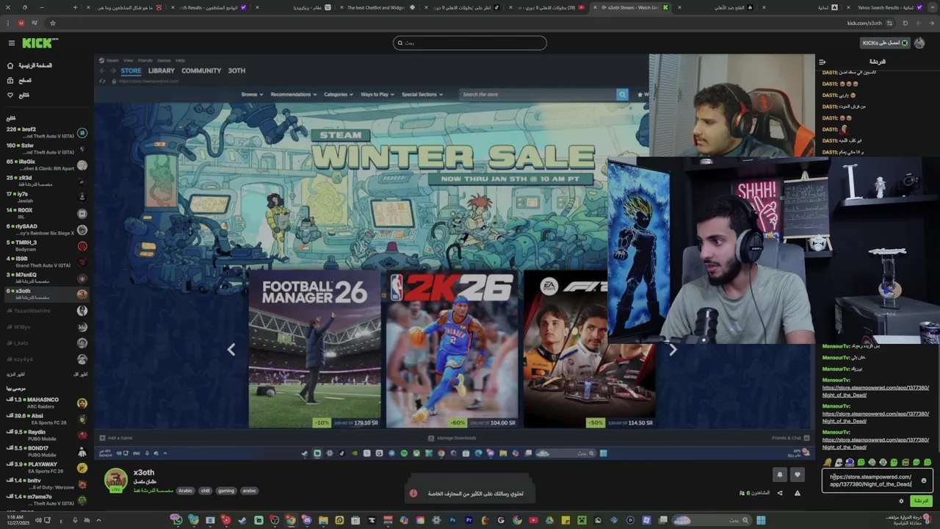Open IS9B channel in sidebar
The width and height of the screenshot is (940, 529).
click(x=47, y=262)
